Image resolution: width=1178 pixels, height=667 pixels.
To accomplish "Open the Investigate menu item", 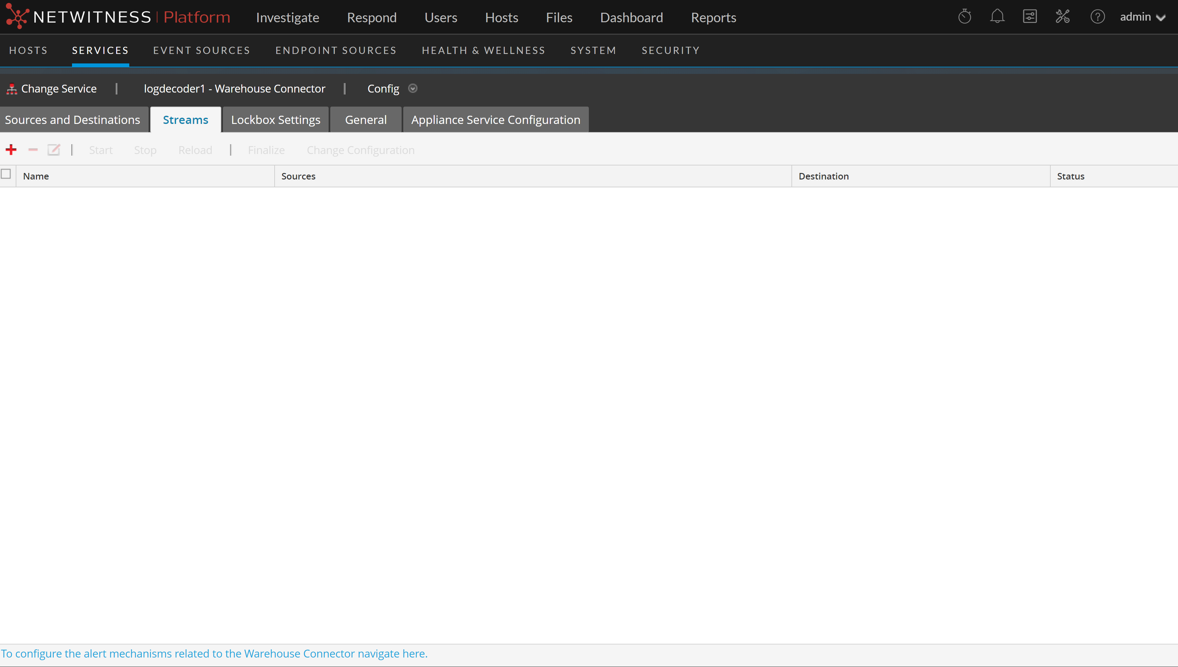I will [287, 17].
